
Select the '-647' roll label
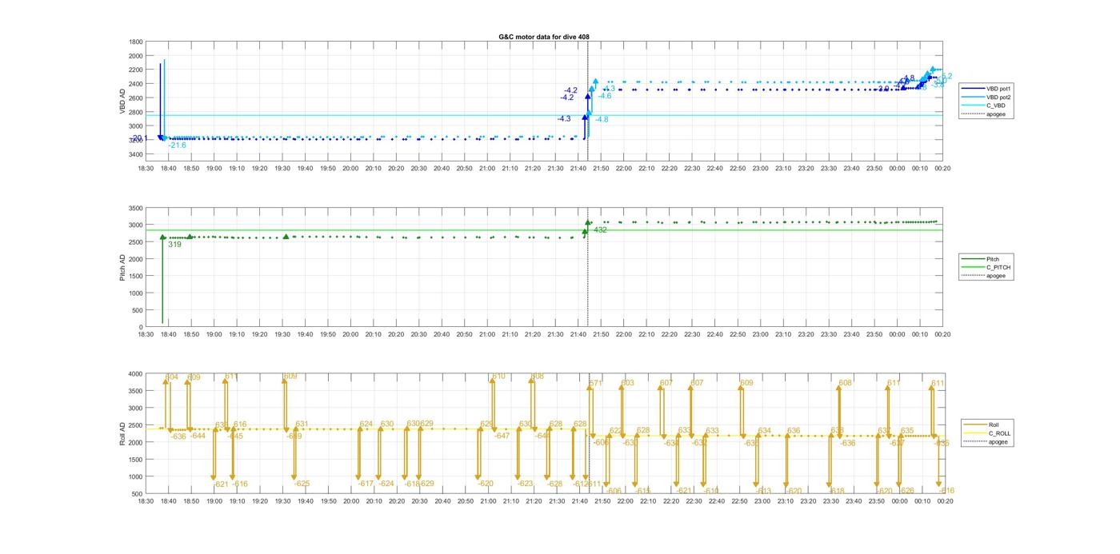[x=502, y=436]
